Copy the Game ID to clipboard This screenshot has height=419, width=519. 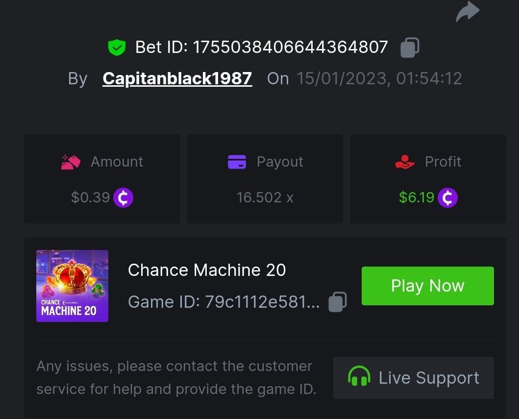pos(338,302)
